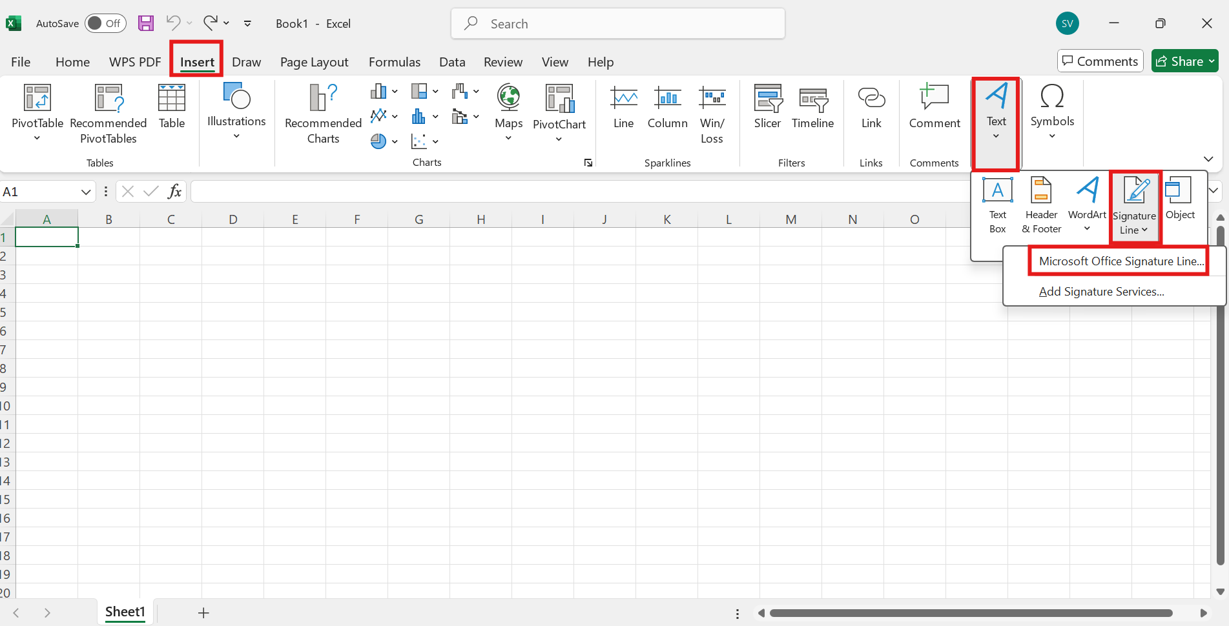Viewport: 1229px width, 626px height.
Task: Insert an Object from the Text menu
Action: click(1181, 199)
